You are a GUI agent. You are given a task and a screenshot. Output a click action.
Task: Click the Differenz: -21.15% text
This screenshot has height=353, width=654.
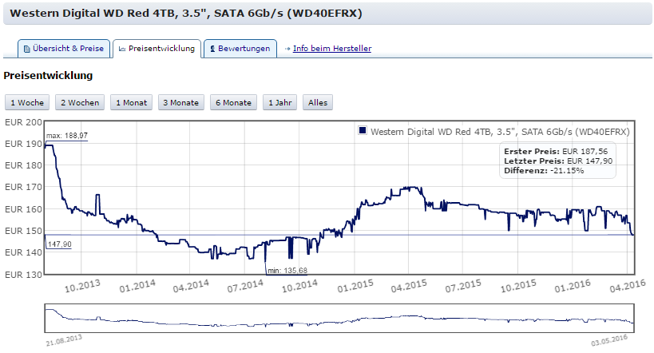544,171
